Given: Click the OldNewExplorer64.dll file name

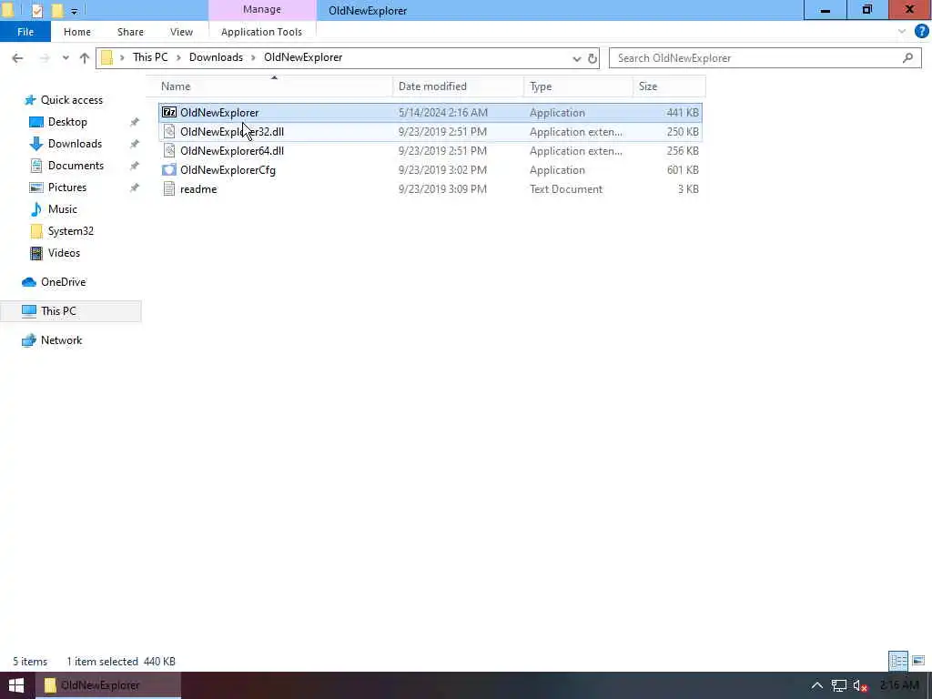Looking at the screenshot, I should click(232, 150).
